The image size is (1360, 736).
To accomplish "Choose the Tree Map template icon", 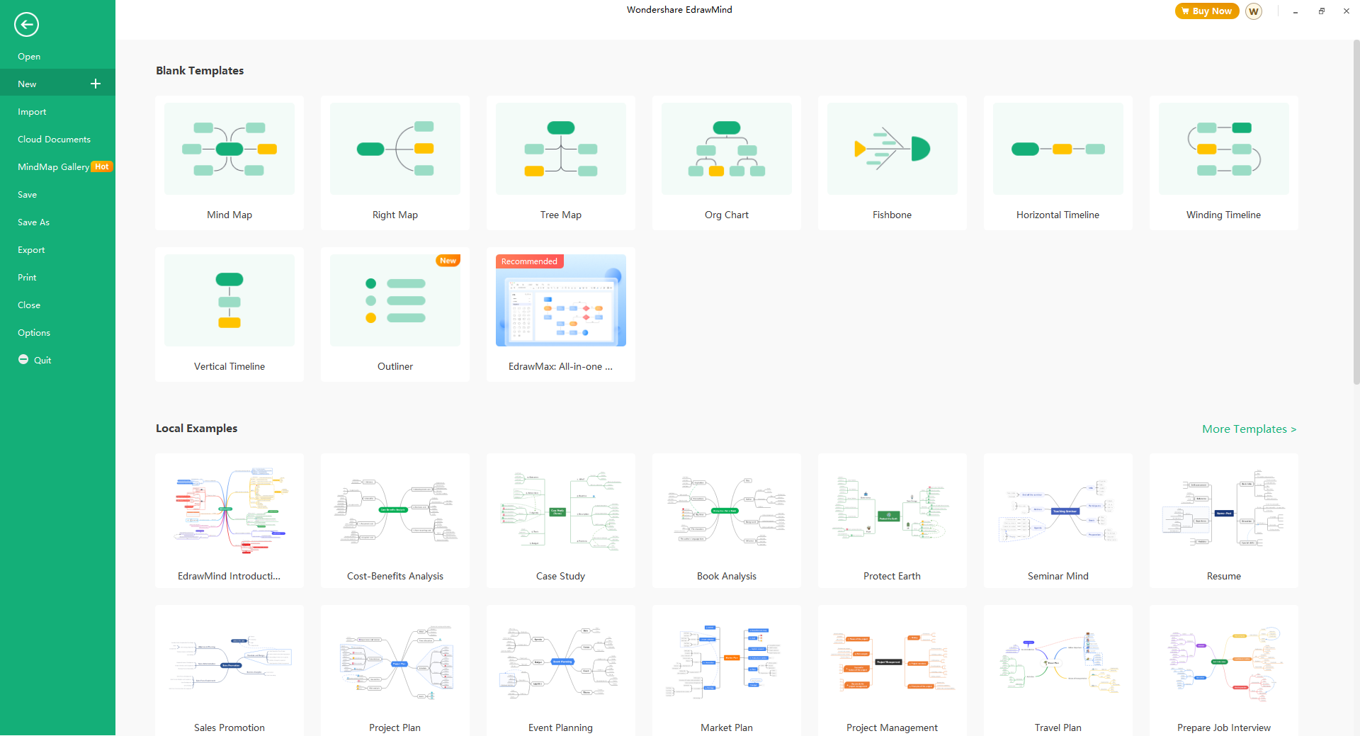I will tap(561, 149).
